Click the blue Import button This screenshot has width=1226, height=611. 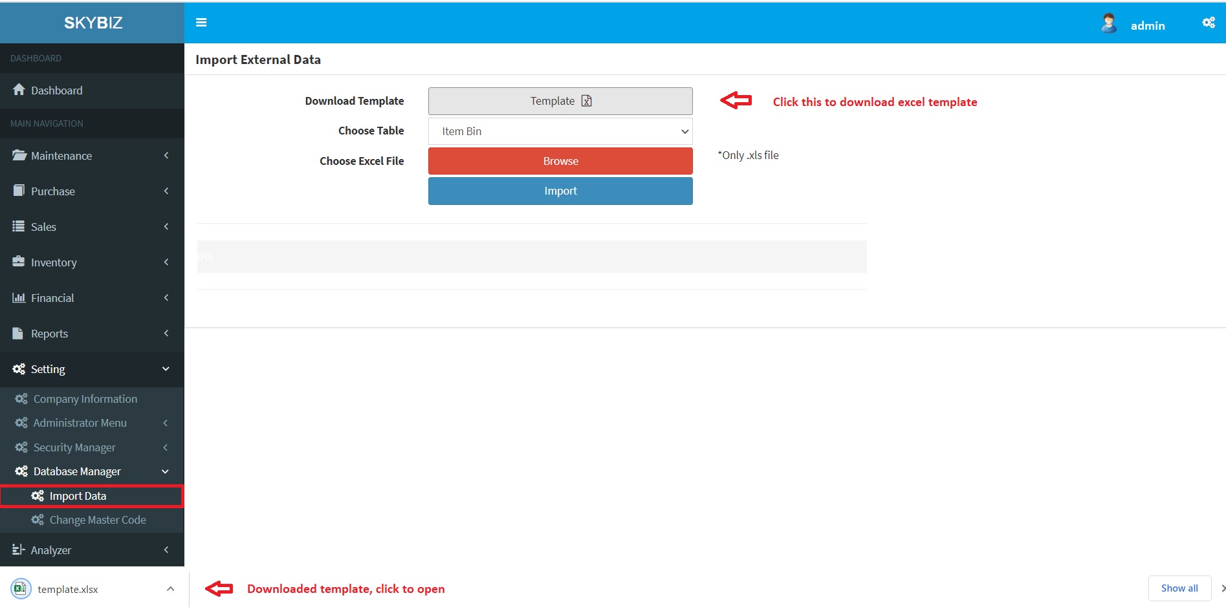[x=560, y=191]
